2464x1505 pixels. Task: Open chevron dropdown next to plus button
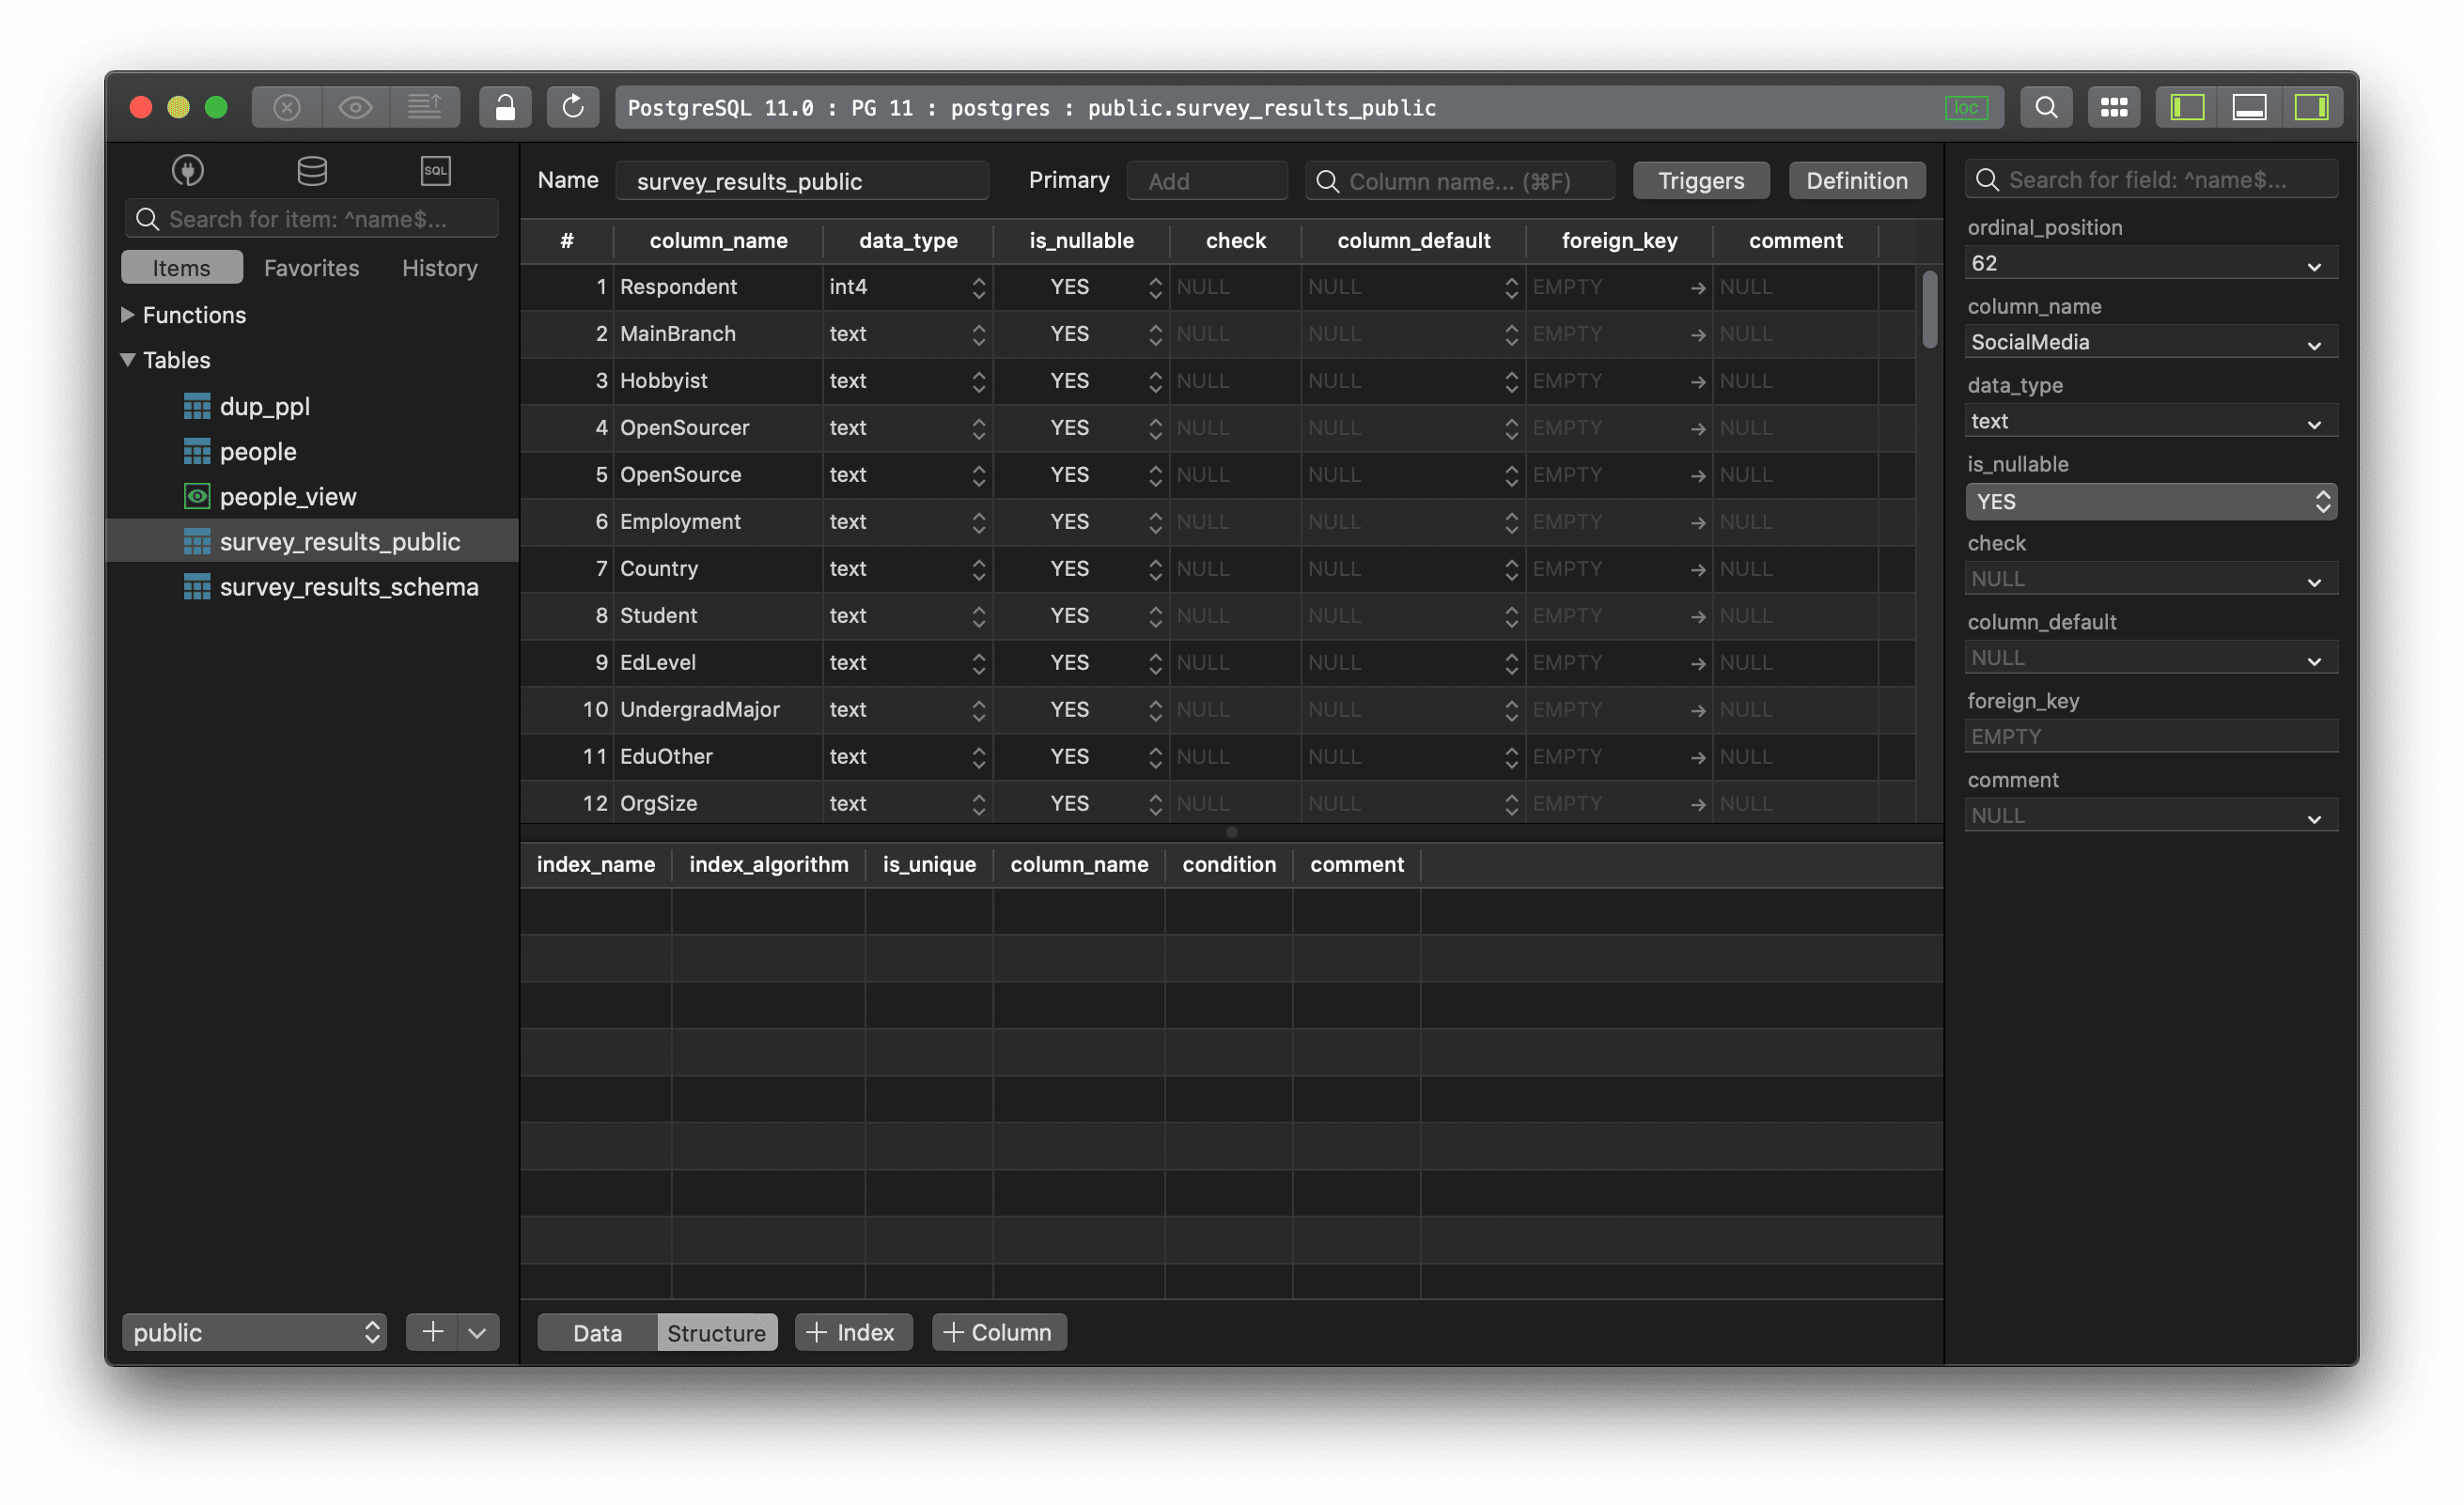478,1333
